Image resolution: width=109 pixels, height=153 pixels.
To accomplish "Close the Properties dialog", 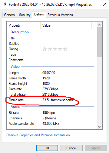I will click(105, 4).
